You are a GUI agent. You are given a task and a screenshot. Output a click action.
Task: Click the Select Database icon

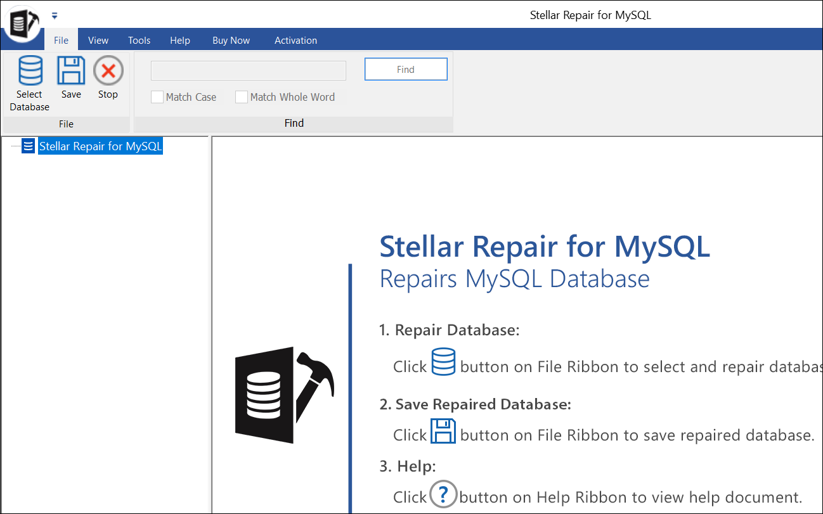30,71
